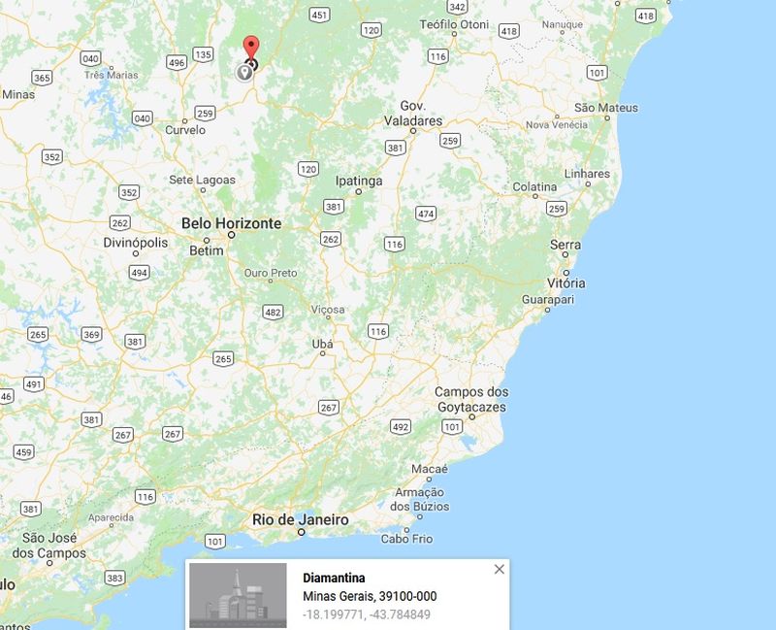Click the Campos dos Goytacazes label
Screen dimensions: 776x630
pos(471,399)
